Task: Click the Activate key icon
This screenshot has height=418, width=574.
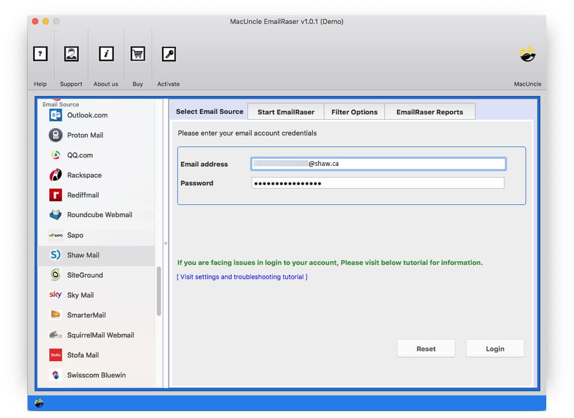Action: [169, 54]
